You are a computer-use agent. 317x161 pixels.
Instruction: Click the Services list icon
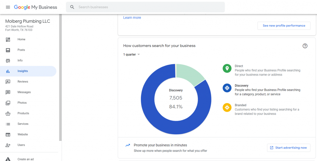point(8,124)
